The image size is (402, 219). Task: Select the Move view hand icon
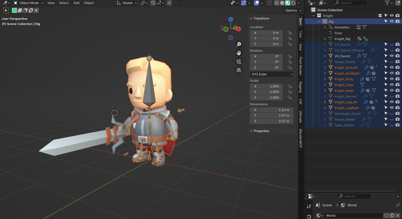[x=238, y=53]
